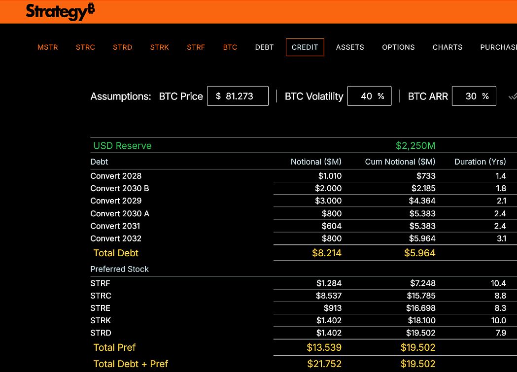Select the Convert 2032 row label
The width and height of the screenshot is (517, 372).
[x=116, y=238]
